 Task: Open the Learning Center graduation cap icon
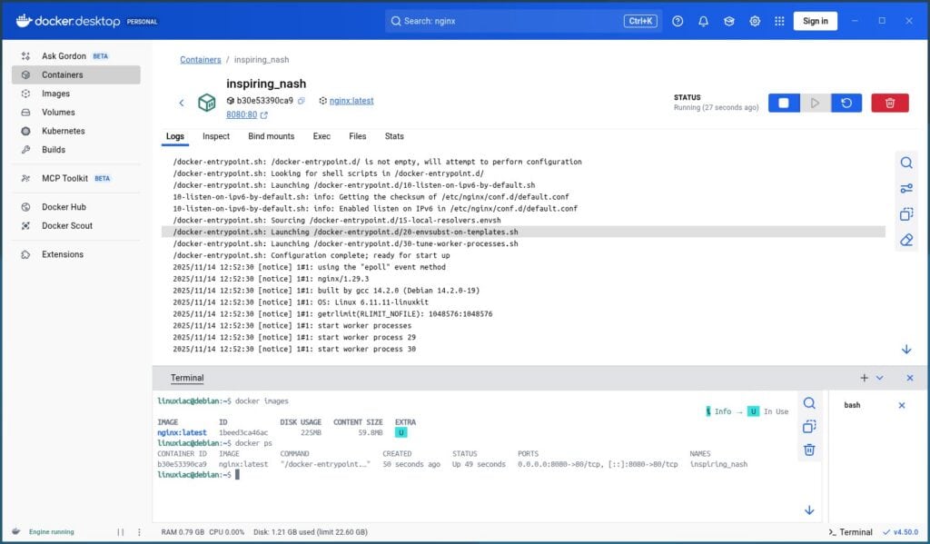click(x=727, y=20)
